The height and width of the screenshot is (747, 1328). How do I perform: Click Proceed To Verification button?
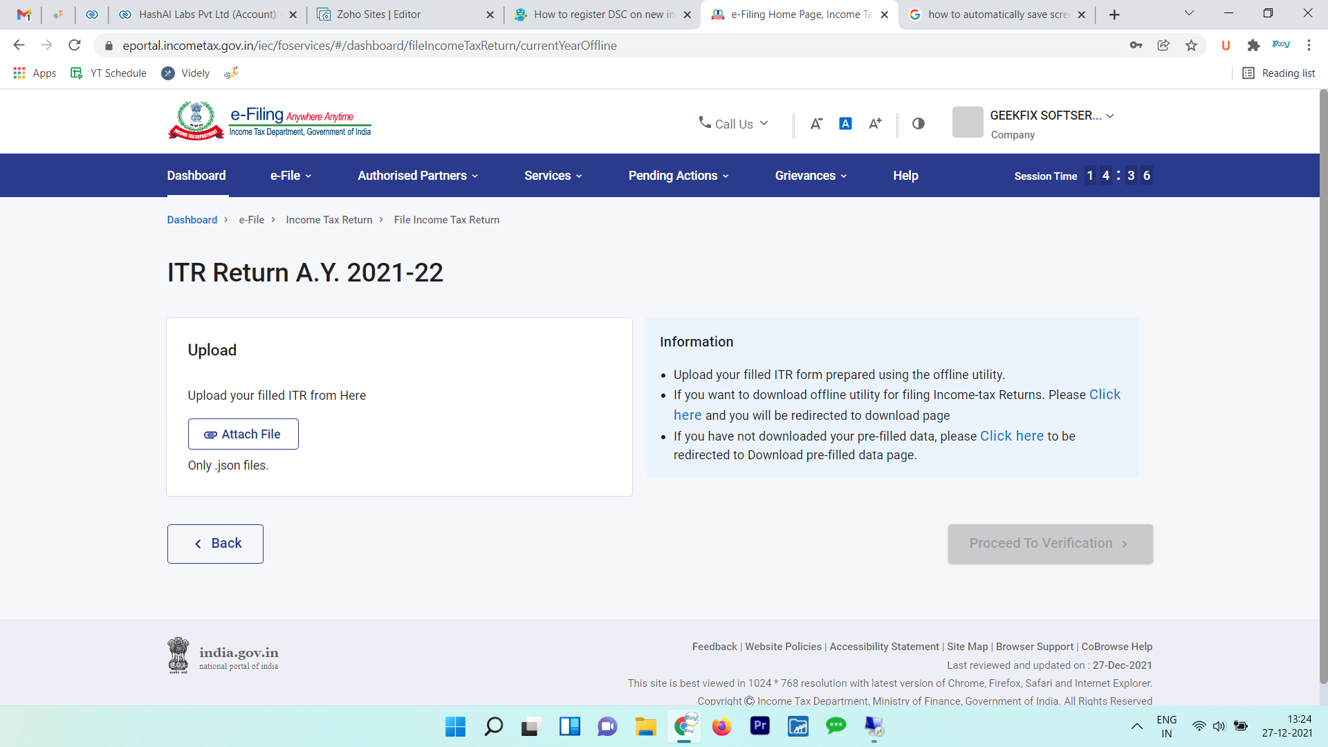pos(1050,544)
